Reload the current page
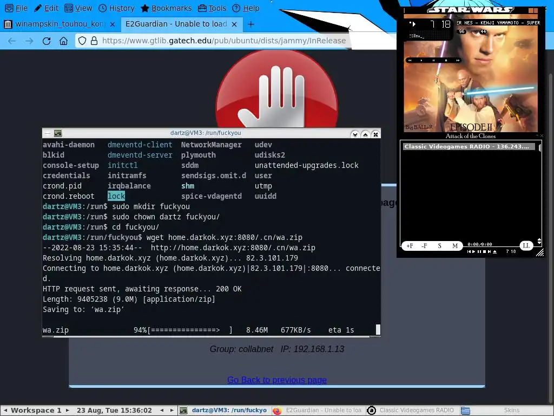The width and height of the screenshot is (554, 416). point(47,41)
